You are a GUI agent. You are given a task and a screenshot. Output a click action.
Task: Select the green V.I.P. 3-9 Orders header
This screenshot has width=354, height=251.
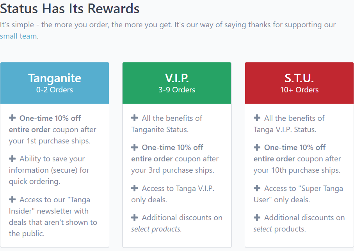177,83
